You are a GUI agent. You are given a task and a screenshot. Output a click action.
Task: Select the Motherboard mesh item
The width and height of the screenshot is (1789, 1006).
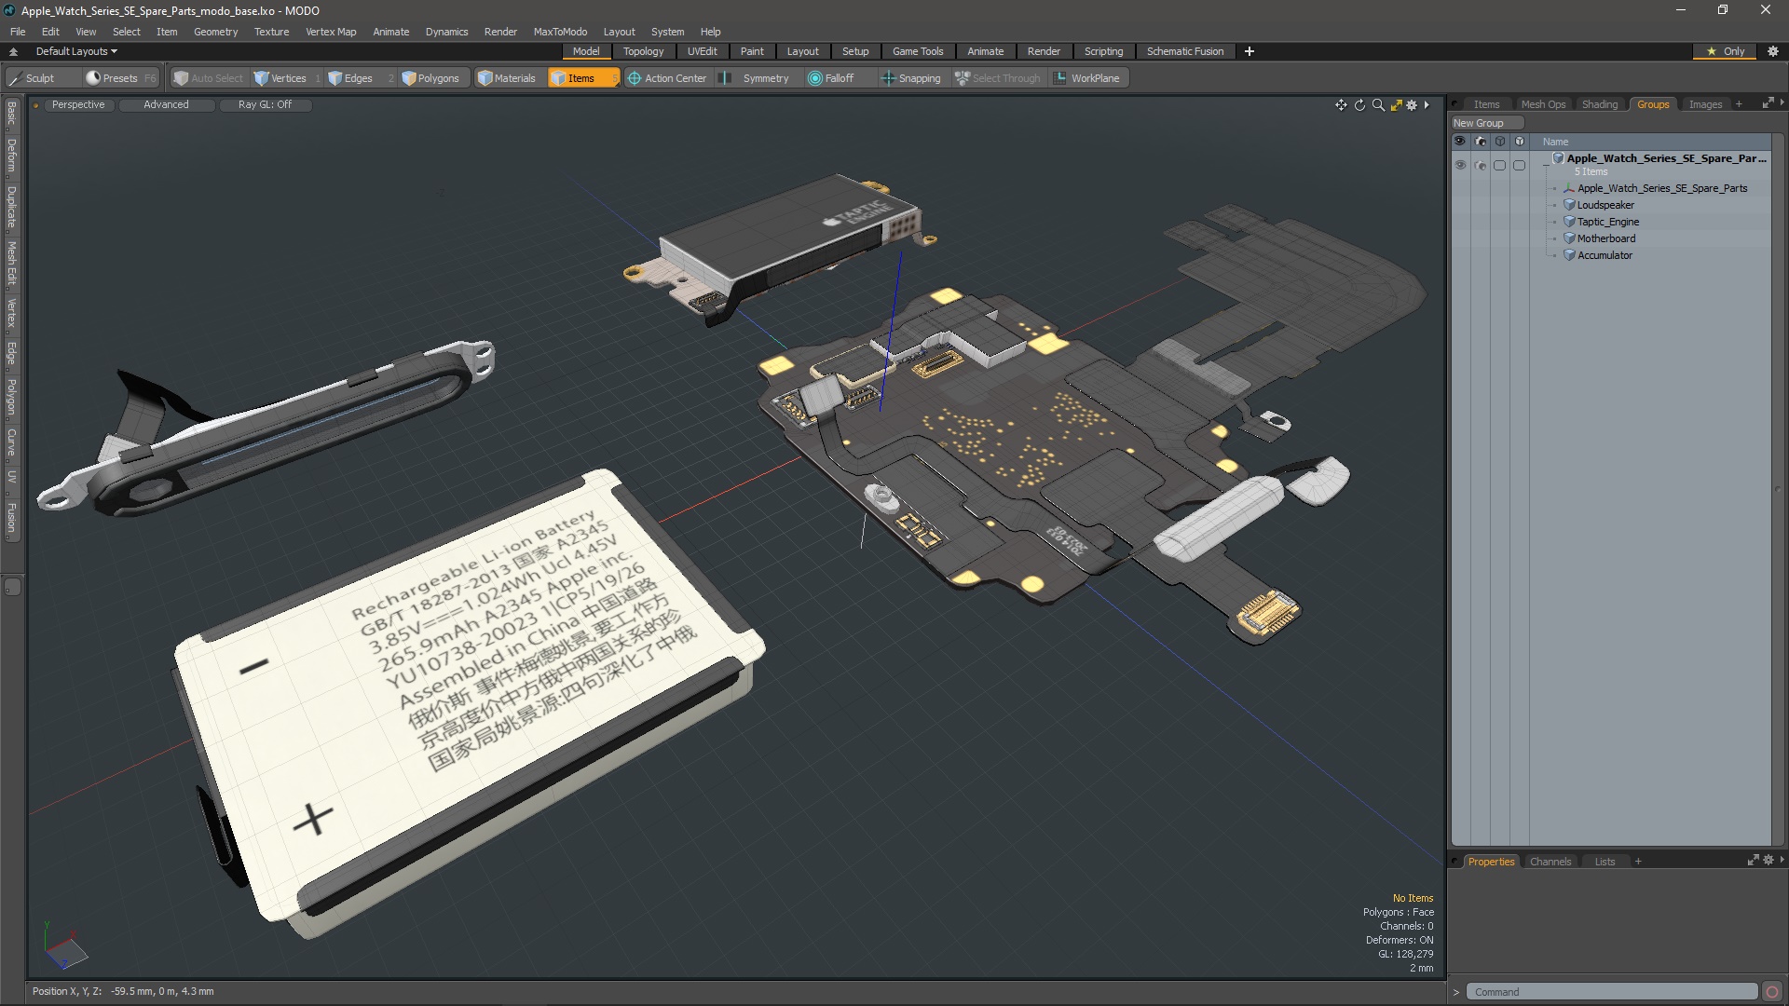pyautogui.click(x=1606, y=238)
